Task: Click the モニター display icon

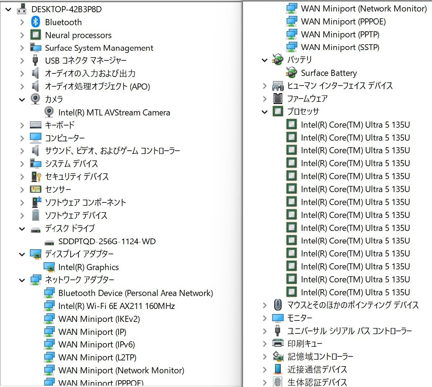Action: (278, 318)
